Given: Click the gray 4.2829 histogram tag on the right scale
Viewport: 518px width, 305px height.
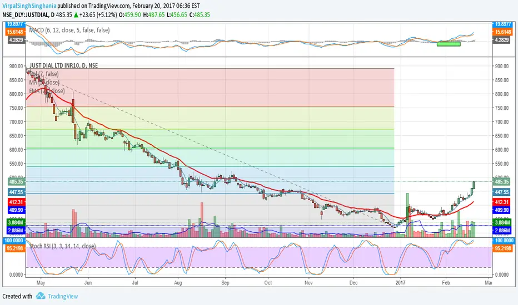Looking at the screenshot, I should (x=502, y=40).
